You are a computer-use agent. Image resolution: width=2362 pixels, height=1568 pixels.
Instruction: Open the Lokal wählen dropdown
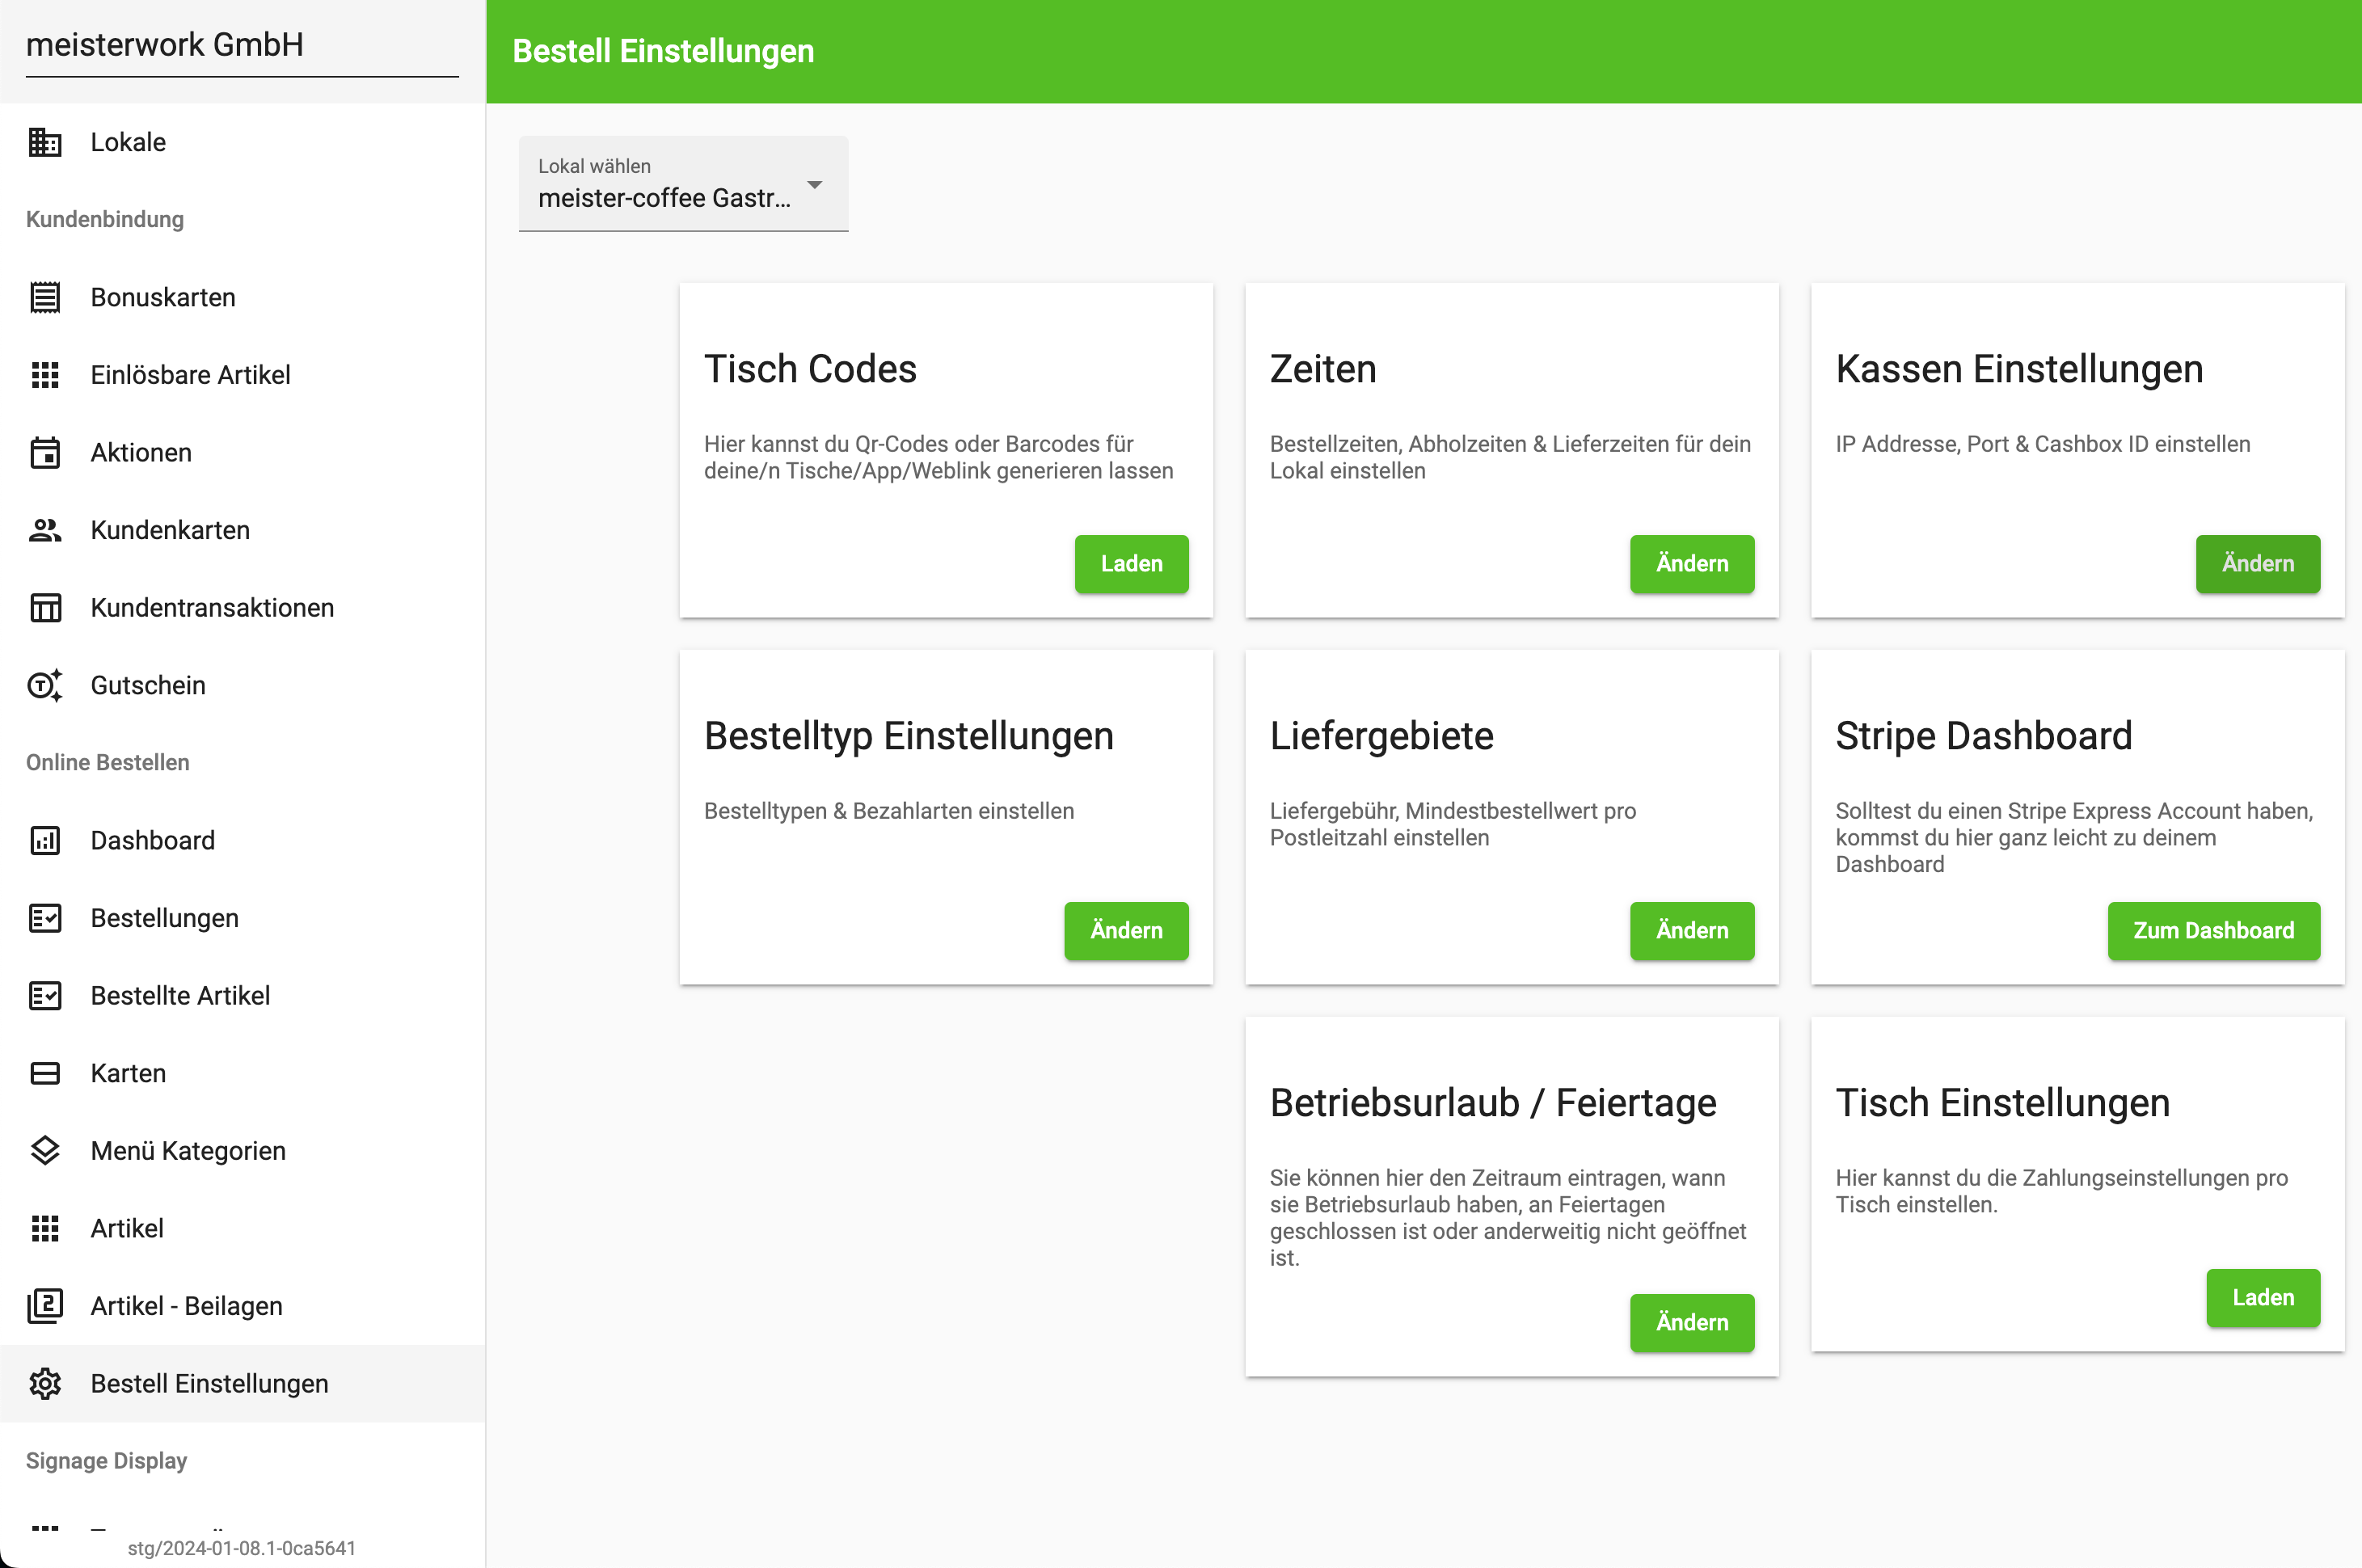click(683, 185)
